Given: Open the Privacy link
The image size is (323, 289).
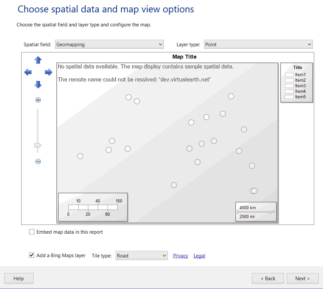Looking at the screenshot, I should coord(181,256).
